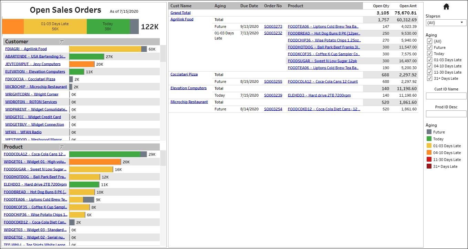Click the Order No column header

[x=273, y=6]
